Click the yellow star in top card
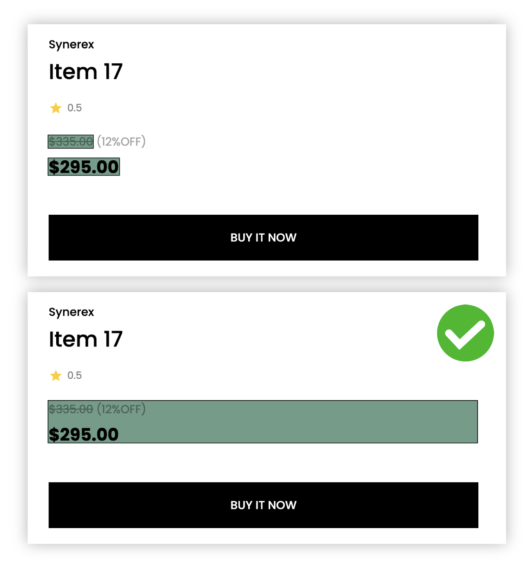 [x=56, y=108]
